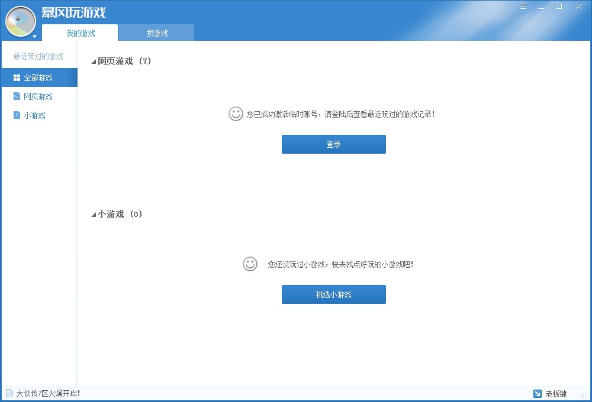
Task: Collapse the 网页游戏 (7) section
Action: pos(92,61)
